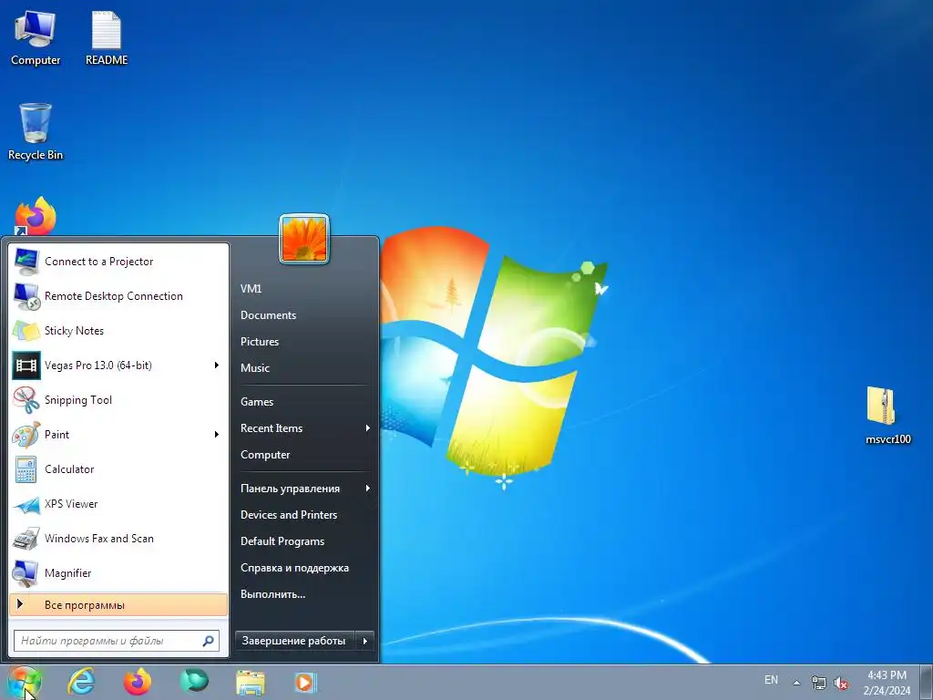Image resolution: width=933 pixels, height=700 pixels.
Task: Open Windows Media Player from taskbar
Action: pyautogui.click(x=306, y=682)
